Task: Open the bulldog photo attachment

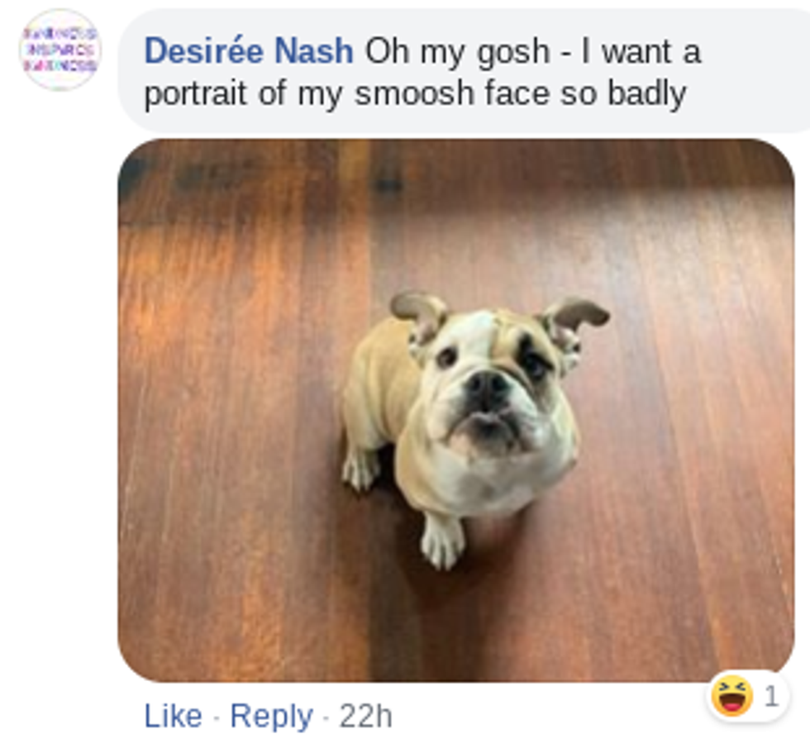Action: pos(455,410)
